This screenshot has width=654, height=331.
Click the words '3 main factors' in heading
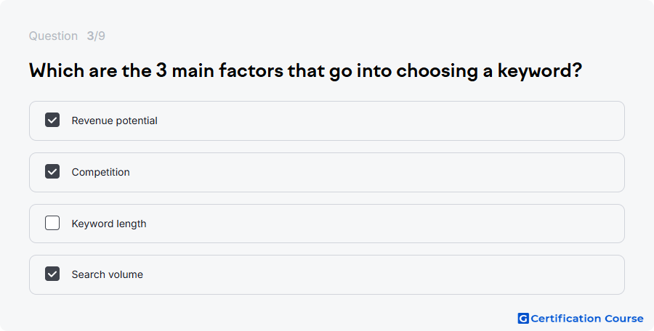[x=219, y=70]
